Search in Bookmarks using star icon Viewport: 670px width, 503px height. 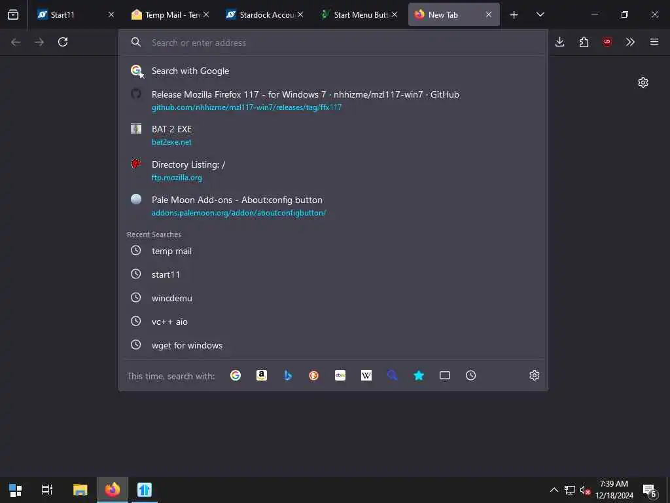click(419, 375)
